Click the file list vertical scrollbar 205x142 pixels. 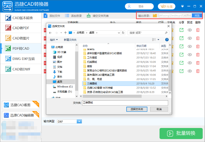point(170,80)
